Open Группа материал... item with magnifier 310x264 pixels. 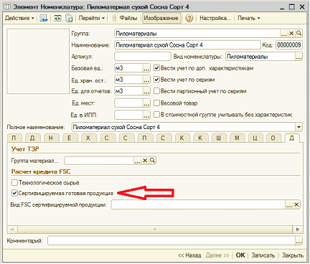(152, 161)
